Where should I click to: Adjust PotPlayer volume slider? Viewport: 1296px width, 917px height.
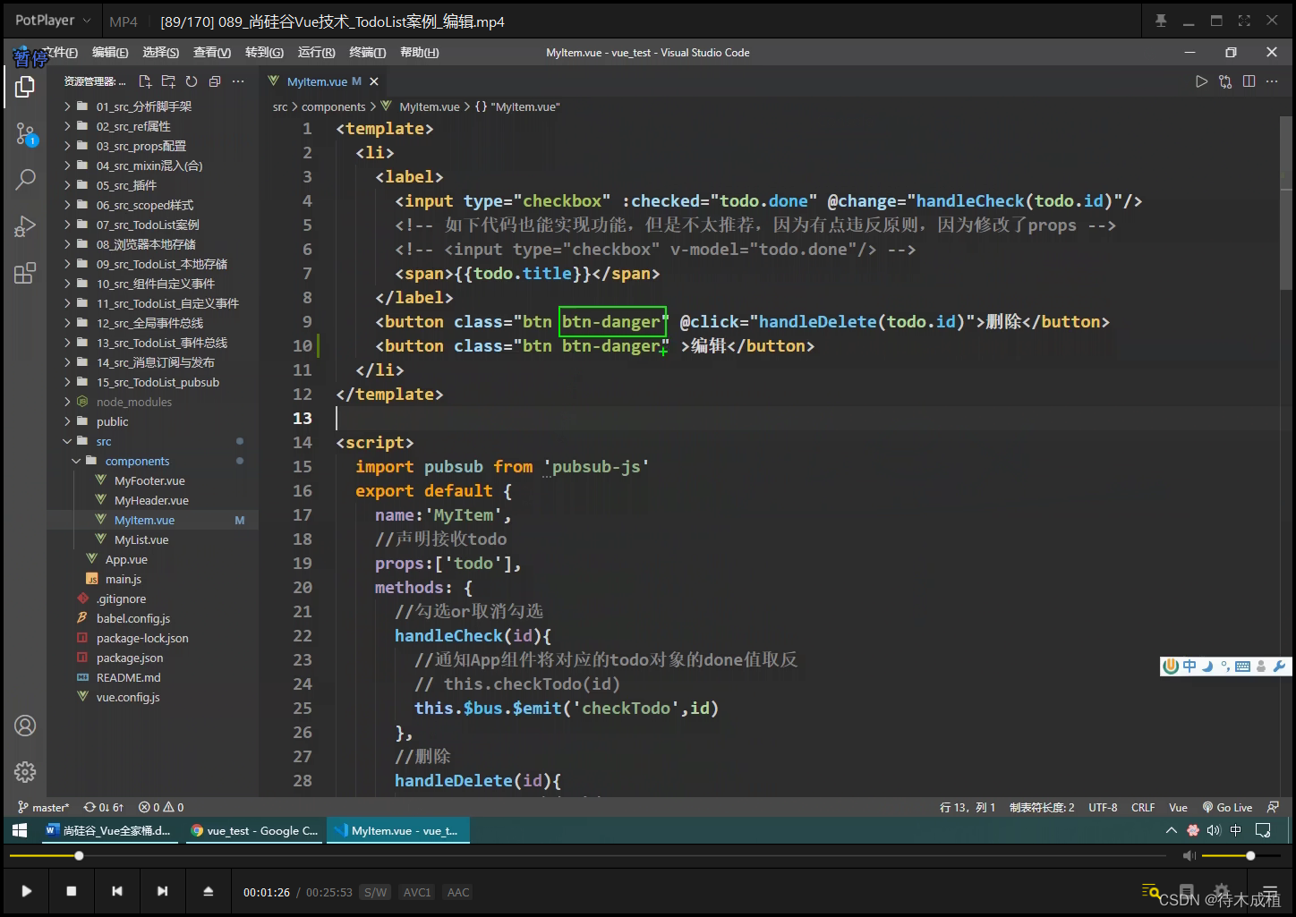pyautogui.click(x=1242, y=856)
